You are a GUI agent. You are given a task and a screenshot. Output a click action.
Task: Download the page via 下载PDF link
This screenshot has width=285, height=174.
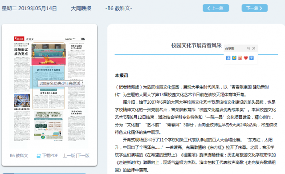pos(50,156)
